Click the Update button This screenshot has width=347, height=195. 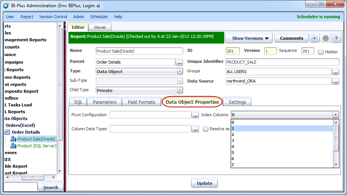tap(204, 183)
